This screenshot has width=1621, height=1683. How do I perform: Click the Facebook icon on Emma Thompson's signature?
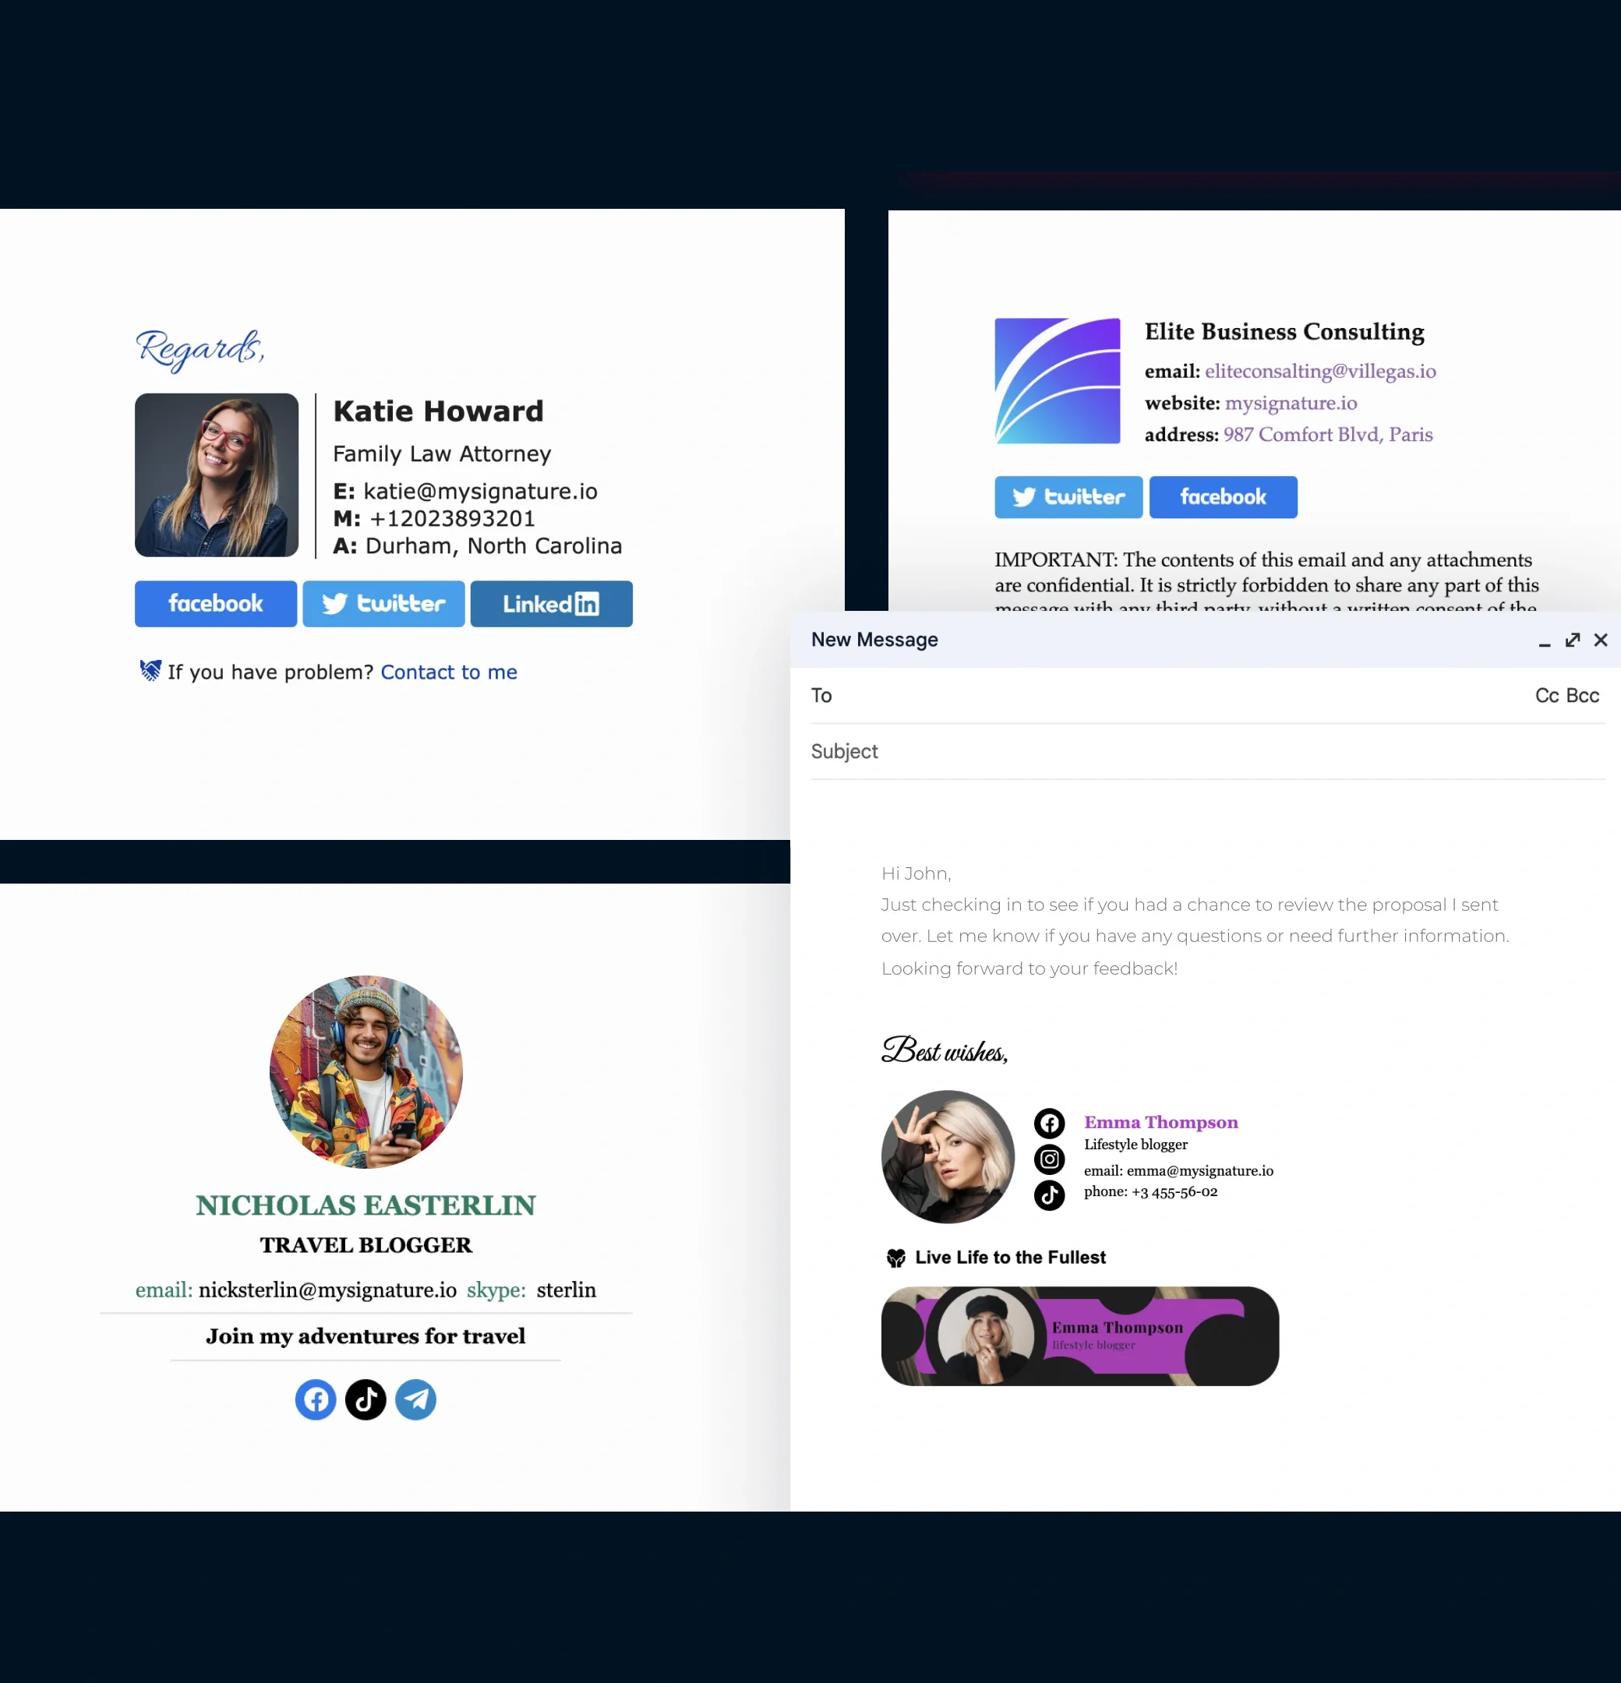click(1047, 1121)
